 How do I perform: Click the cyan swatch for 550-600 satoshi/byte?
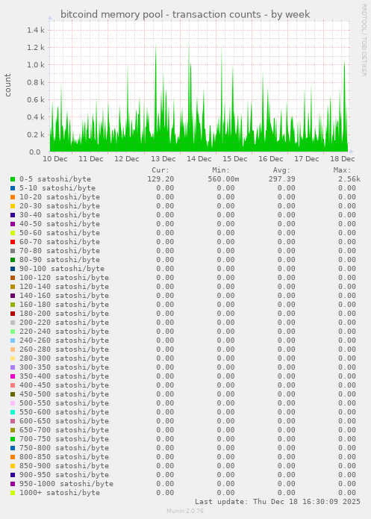coord(13,412)
